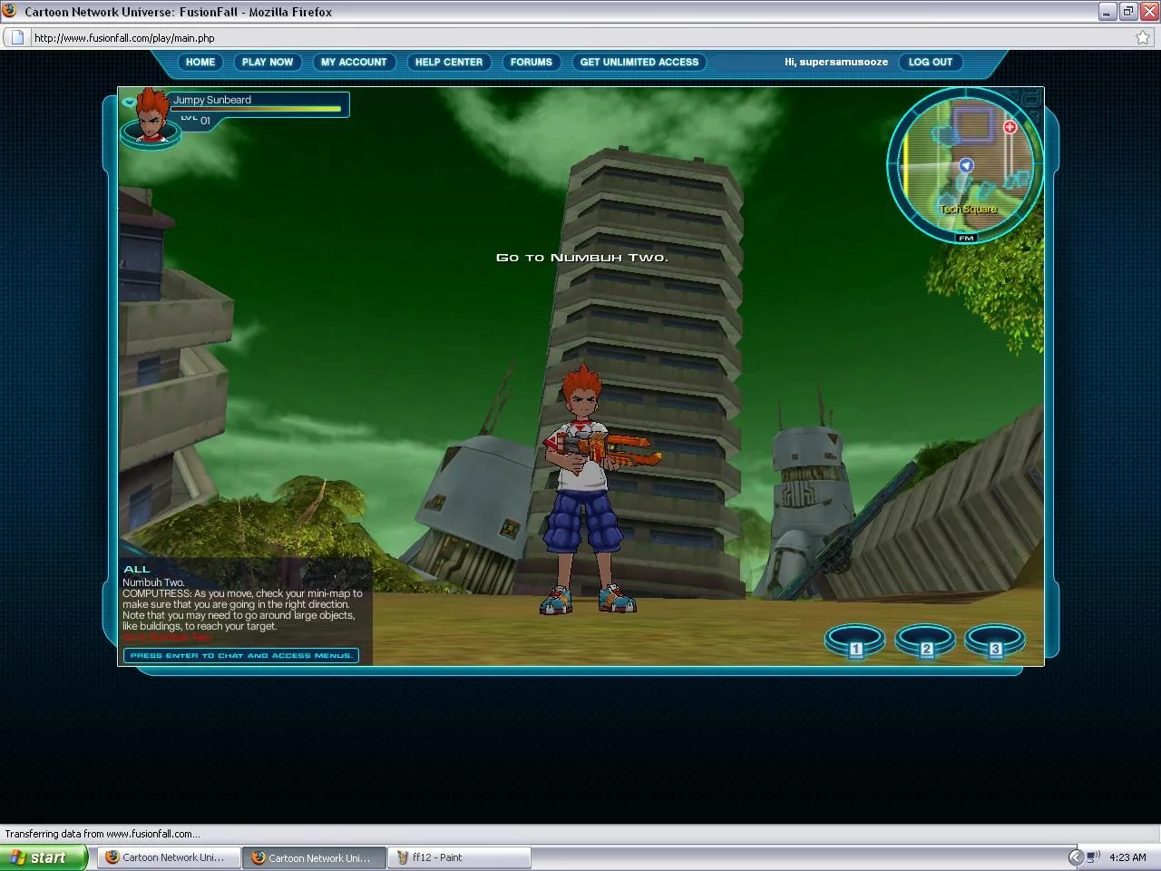Image resolution: width=1161 pixels, height=871 pixels.
Task: Open the Windows start button
Action: tap(44, 857)
